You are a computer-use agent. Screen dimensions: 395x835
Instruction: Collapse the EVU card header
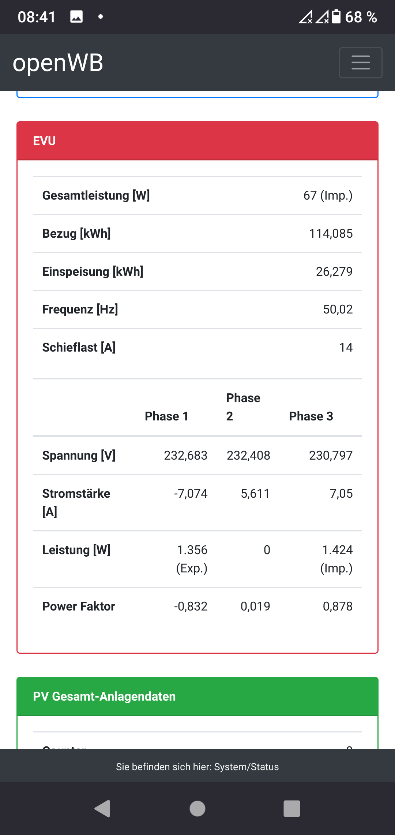point(197,141)
